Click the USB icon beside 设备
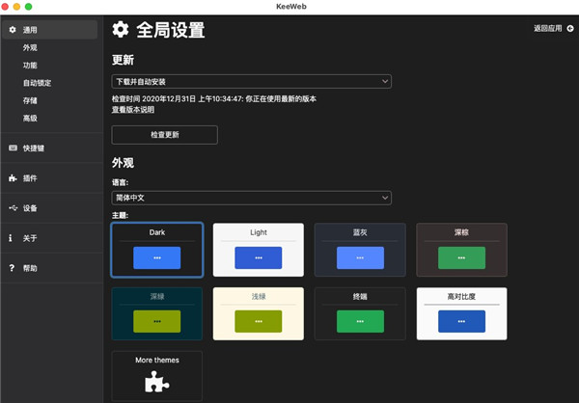Image resolution: width=579 pixels, height=403 pixels. point(13,208)
